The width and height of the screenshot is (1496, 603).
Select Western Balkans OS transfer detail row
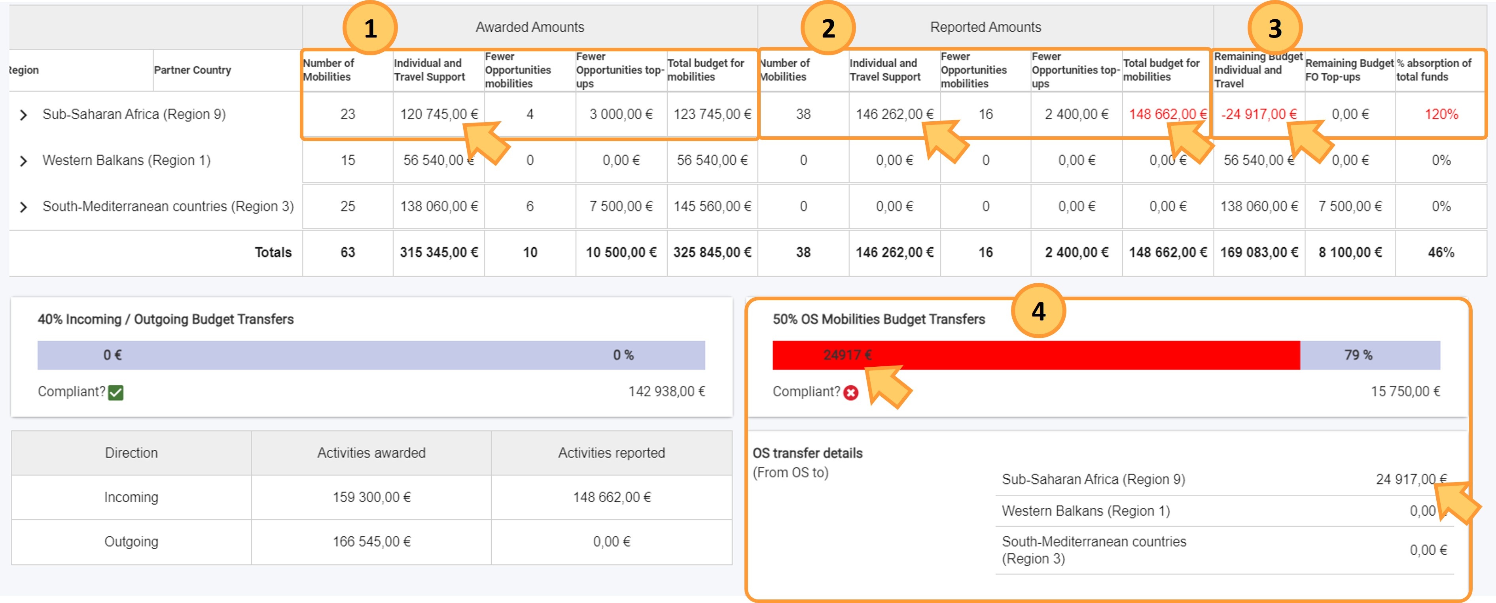pyautogui.click(x=1224, y=511)
